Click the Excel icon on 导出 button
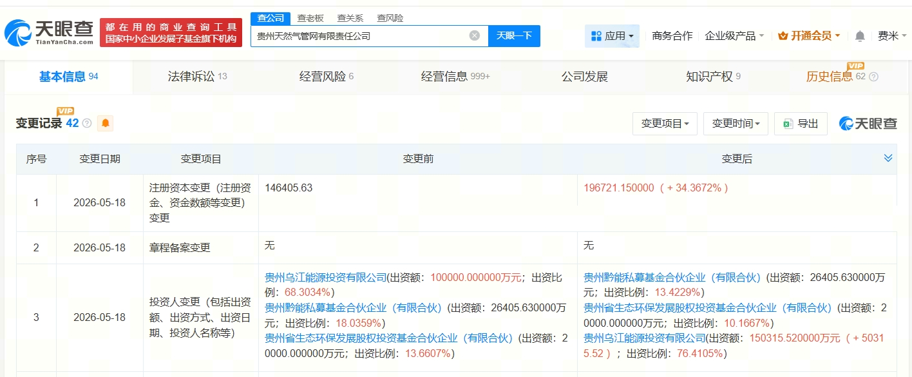912x377 pixels. coord(788,124)
